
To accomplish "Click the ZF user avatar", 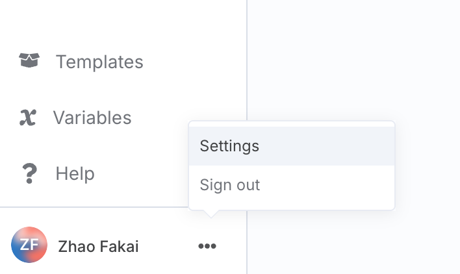I will coord(29,245).
